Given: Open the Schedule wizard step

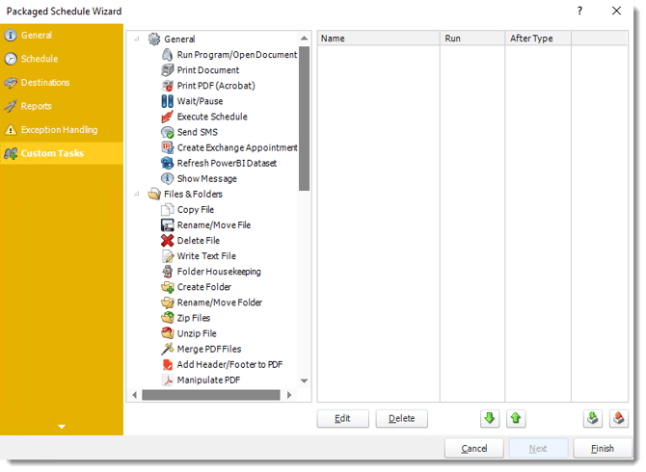Looking at the screenshot, I should click(x=62, y=59).
